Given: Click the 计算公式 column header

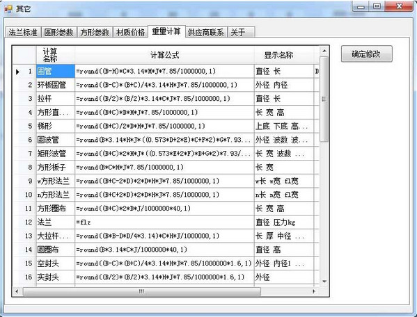Looking at the screenshot, I should [164, 55].
